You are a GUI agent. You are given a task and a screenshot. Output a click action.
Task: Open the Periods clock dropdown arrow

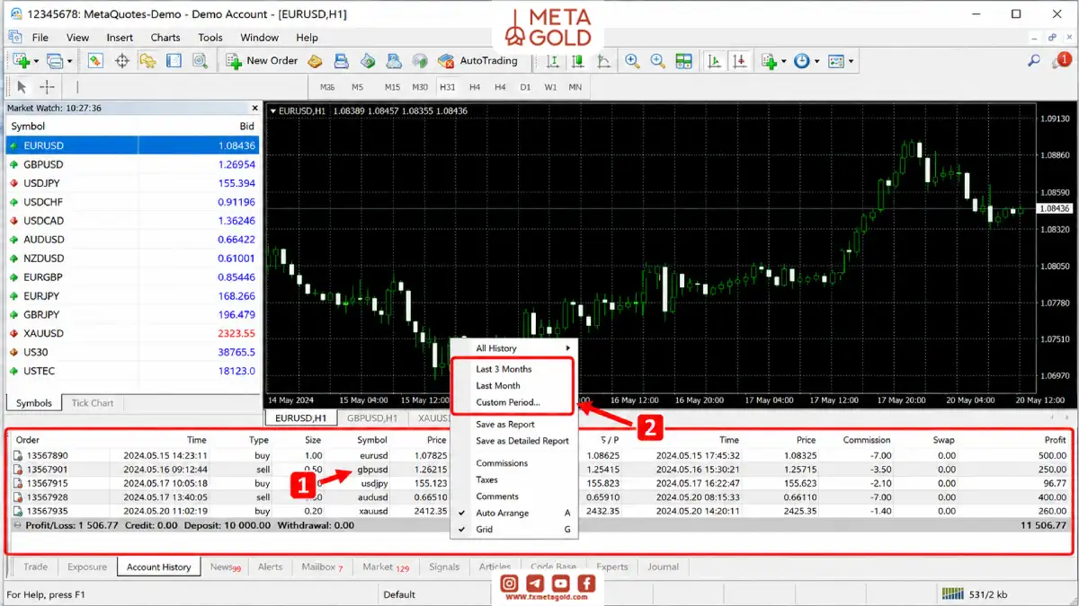pyautogui.click(x=817, y=61)
